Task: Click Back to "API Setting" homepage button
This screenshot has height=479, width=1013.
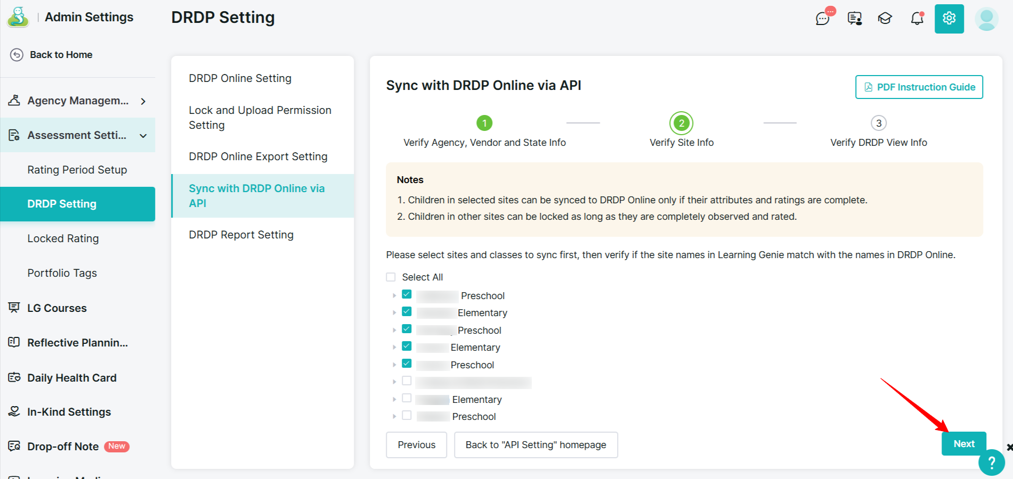Action: [536, 445]
